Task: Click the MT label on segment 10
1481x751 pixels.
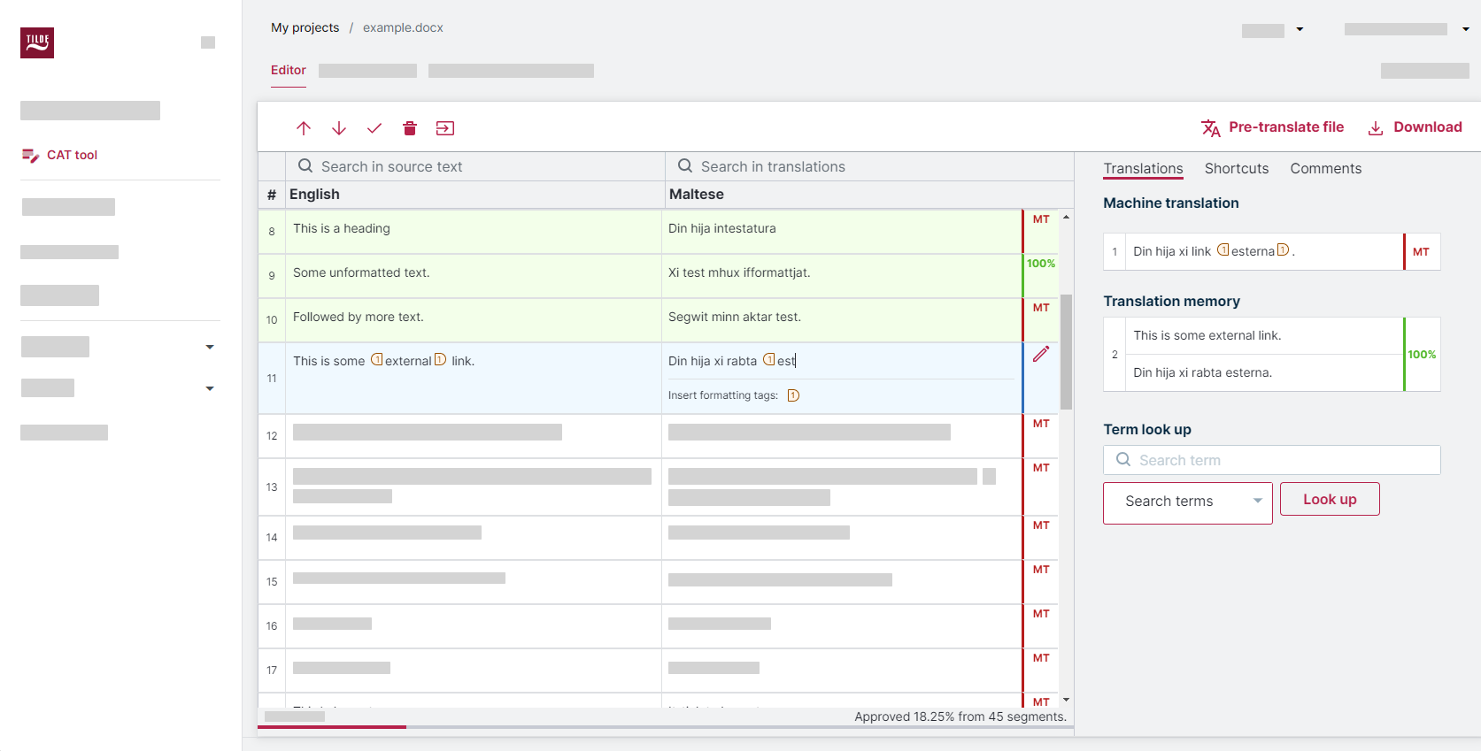Action: (x=1041, y=308)
